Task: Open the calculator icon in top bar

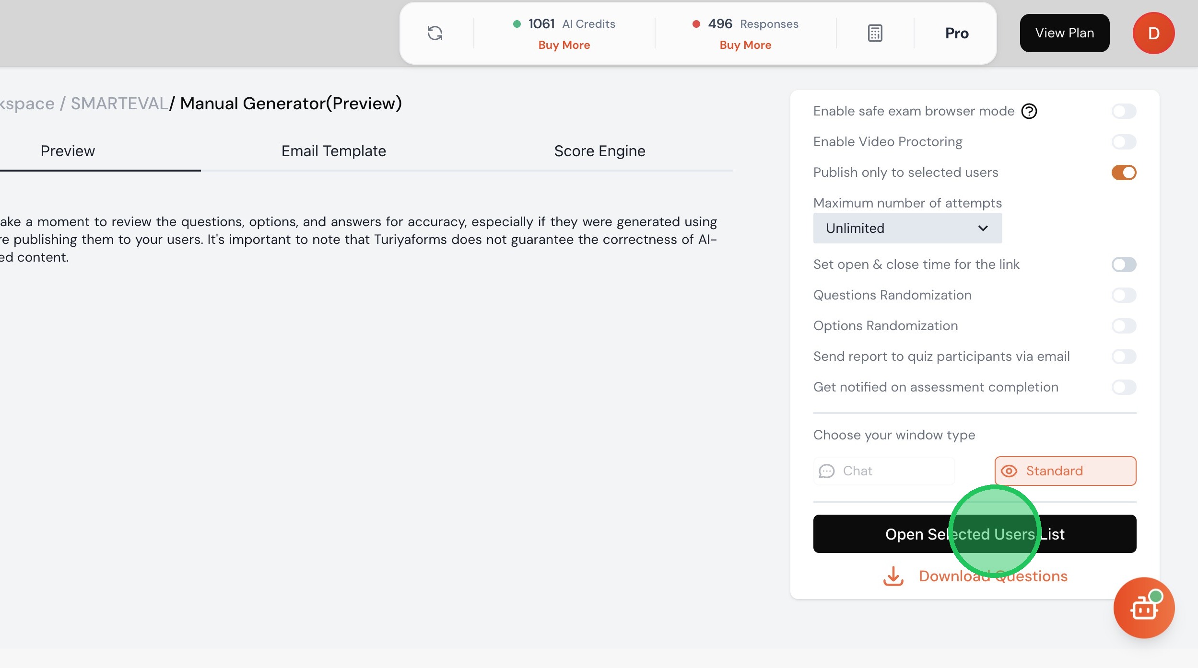Action: tap(875, 33)
